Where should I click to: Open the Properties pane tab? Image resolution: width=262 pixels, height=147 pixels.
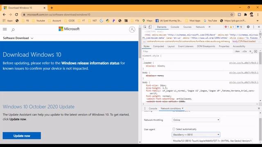pos(224,46)
